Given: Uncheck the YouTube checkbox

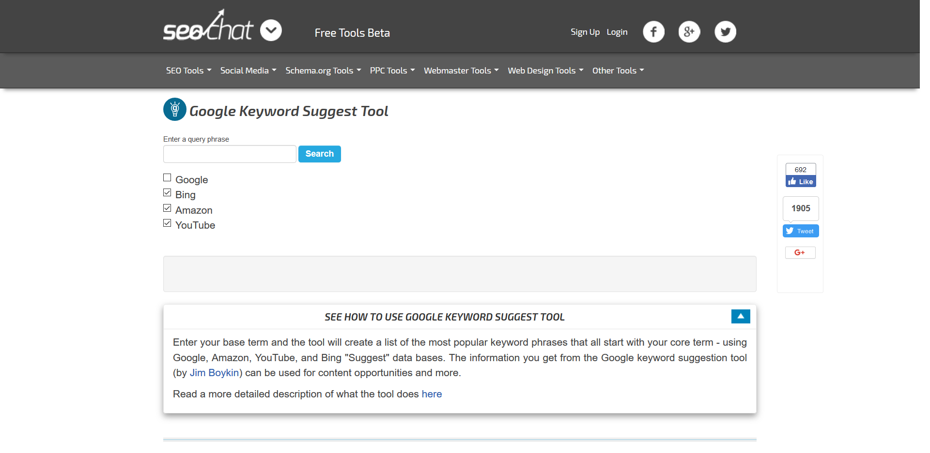Looking at the screenshot, I should (167, 223).
